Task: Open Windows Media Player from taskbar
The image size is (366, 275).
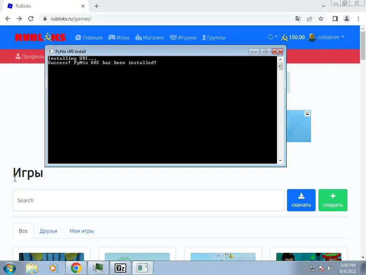Action: click(53, 268)
